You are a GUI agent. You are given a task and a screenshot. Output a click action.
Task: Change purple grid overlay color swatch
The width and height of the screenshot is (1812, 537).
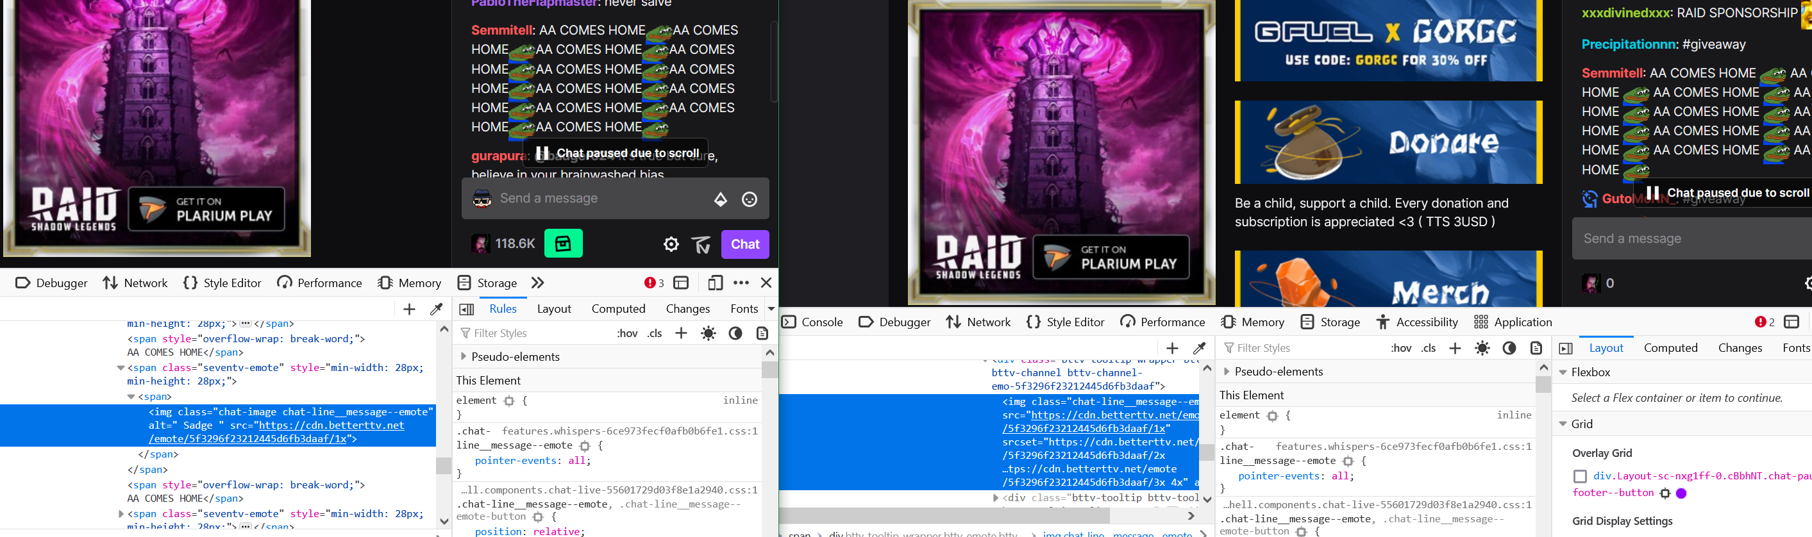click(1681, 493)
